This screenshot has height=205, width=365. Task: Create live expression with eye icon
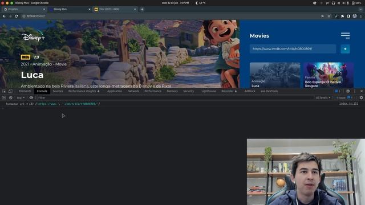click(x=31, y=97)
